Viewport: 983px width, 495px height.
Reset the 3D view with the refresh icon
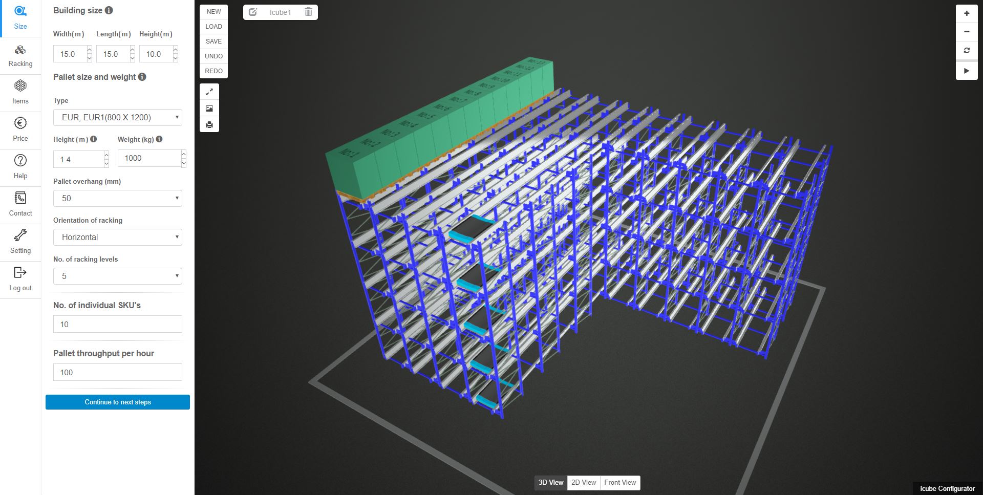(967, 50)
